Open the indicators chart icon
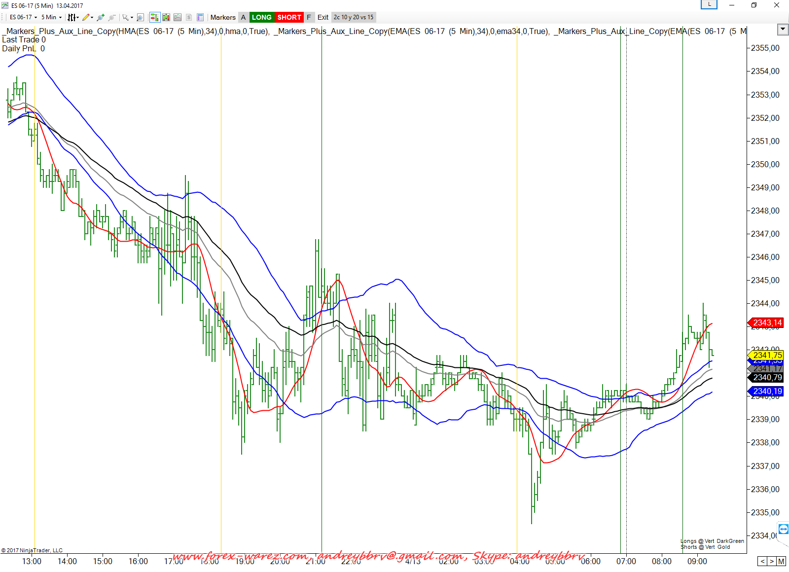 (178, 17)
